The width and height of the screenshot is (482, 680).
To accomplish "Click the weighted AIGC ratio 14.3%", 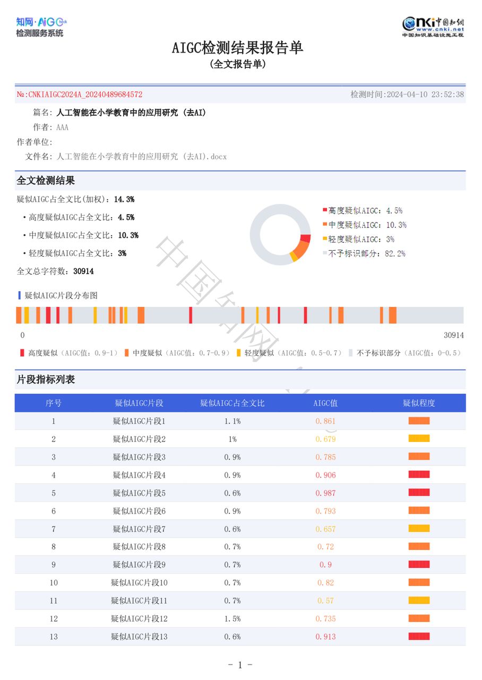I will pos(124,199).
